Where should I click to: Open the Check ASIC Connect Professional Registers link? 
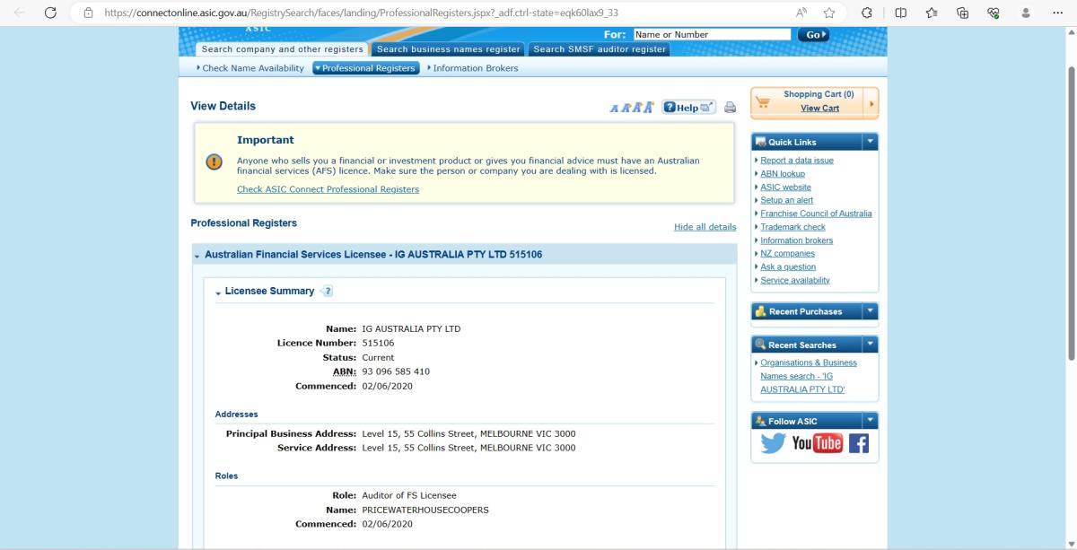pos(328,189)
